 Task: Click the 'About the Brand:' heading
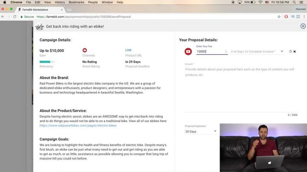click(x=54, y=78)
